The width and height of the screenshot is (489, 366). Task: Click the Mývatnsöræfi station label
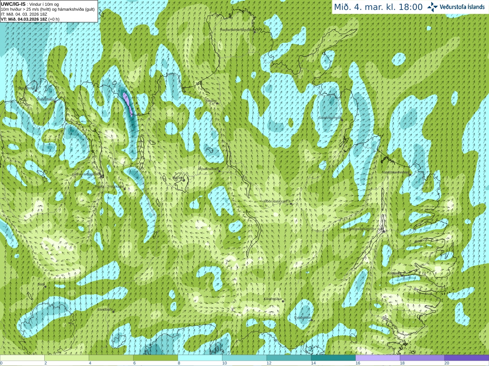[x=208, y=169]
